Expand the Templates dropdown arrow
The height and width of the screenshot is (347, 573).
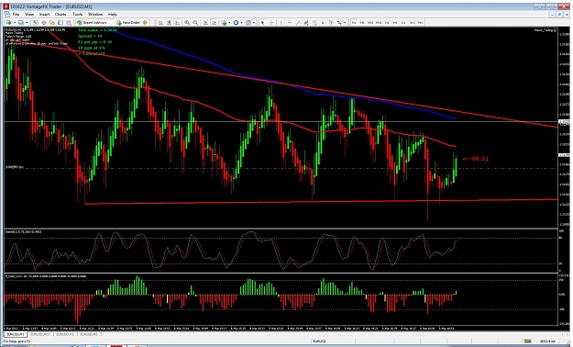254,22
